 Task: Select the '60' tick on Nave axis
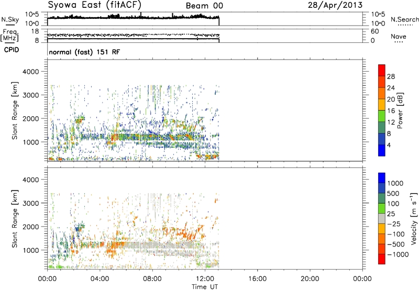point(375,31)
